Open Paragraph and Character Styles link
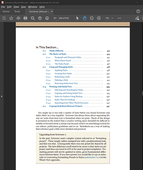This screenshot has width=143, height=170. tap(68, 57)
